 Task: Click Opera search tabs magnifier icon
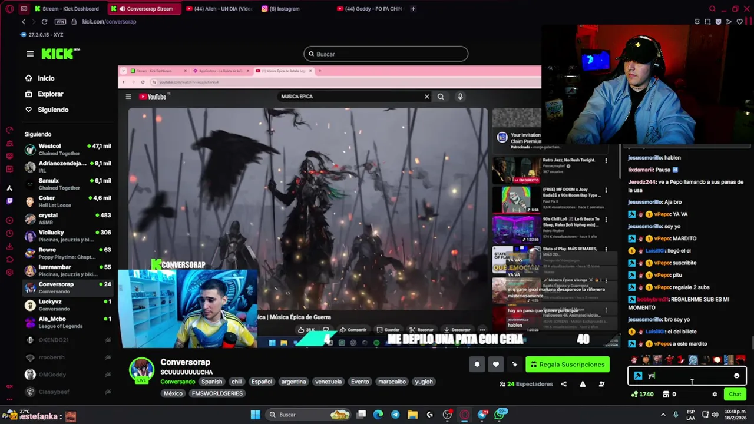coord(712,9)
